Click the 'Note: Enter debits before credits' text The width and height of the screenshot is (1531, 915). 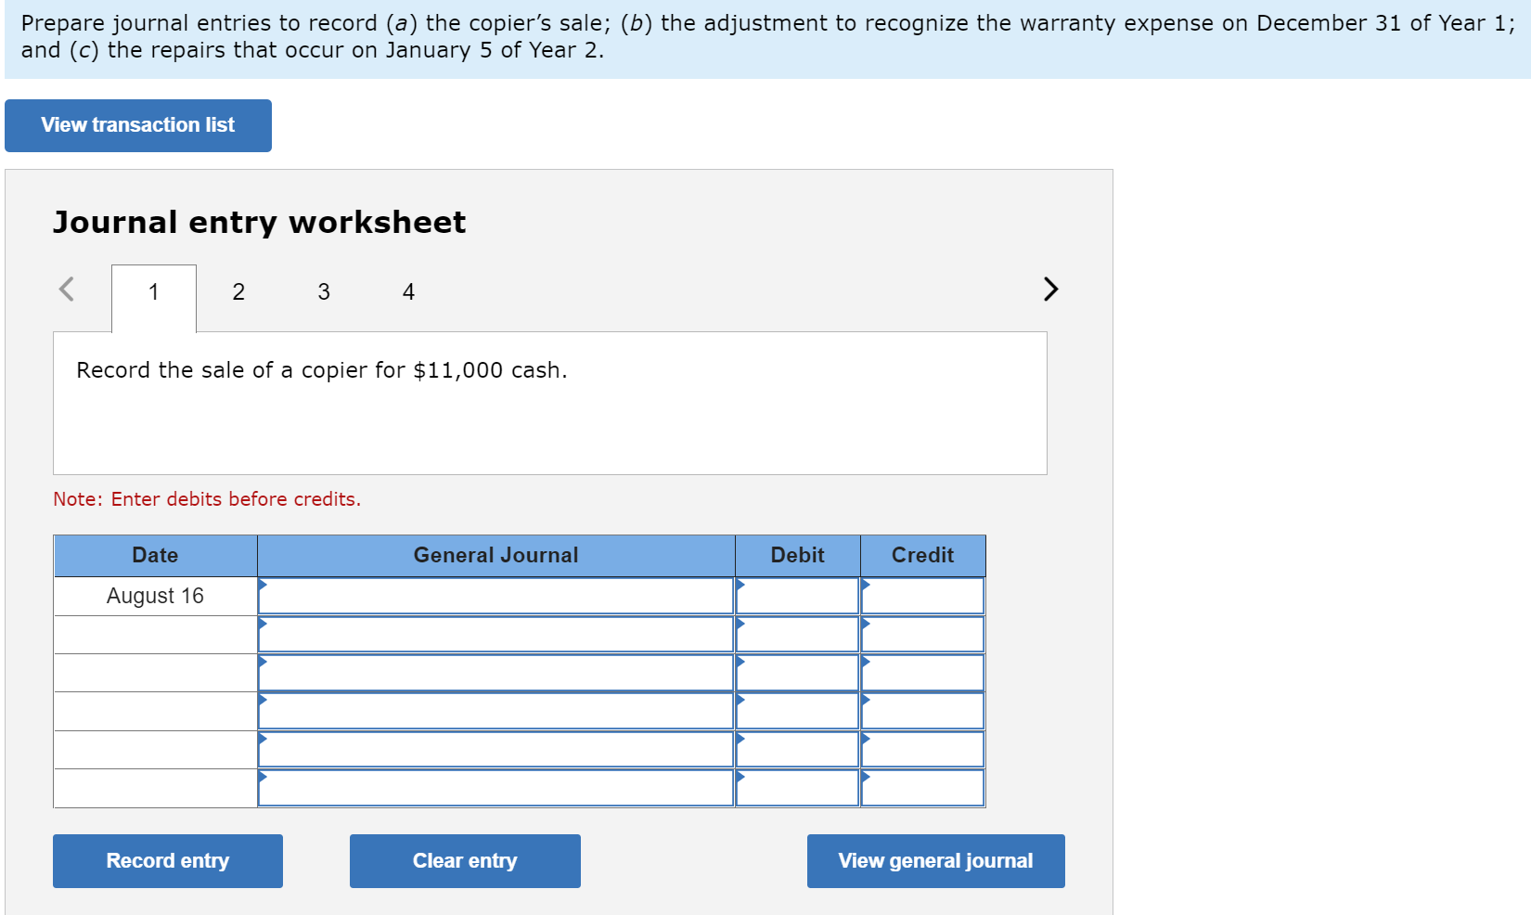207,499
